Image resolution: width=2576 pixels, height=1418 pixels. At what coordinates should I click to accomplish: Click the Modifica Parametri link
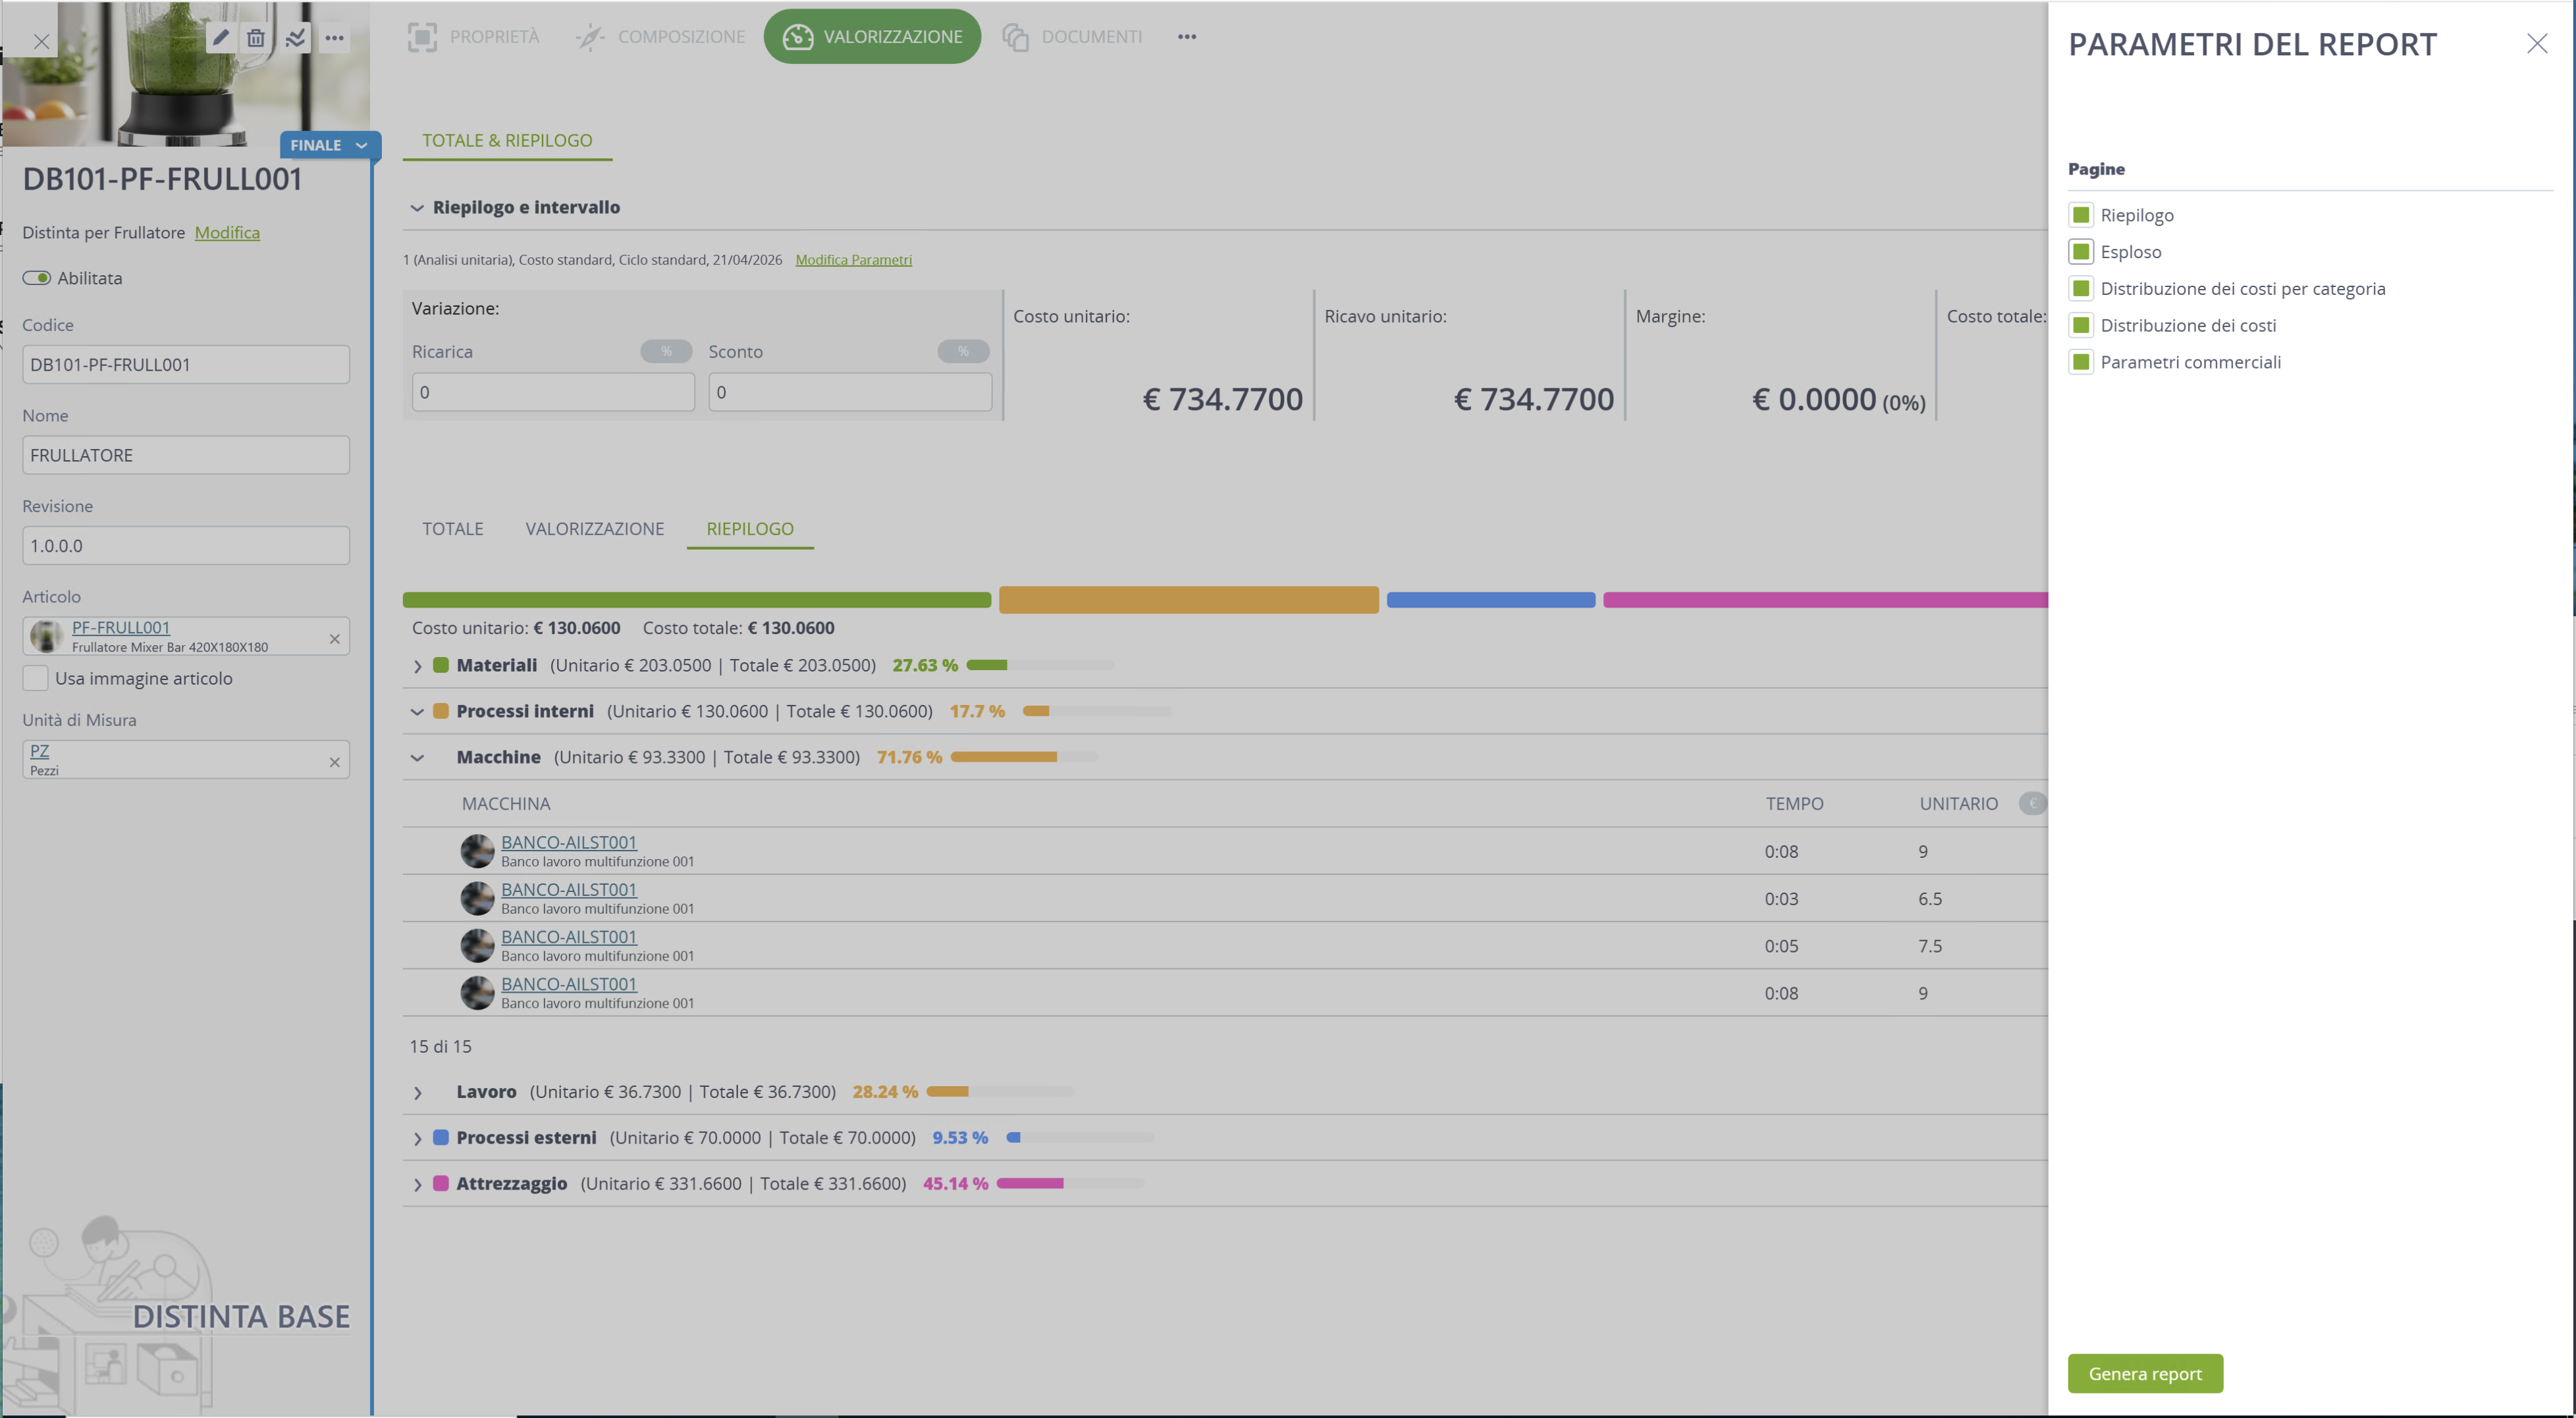[853, 260]
